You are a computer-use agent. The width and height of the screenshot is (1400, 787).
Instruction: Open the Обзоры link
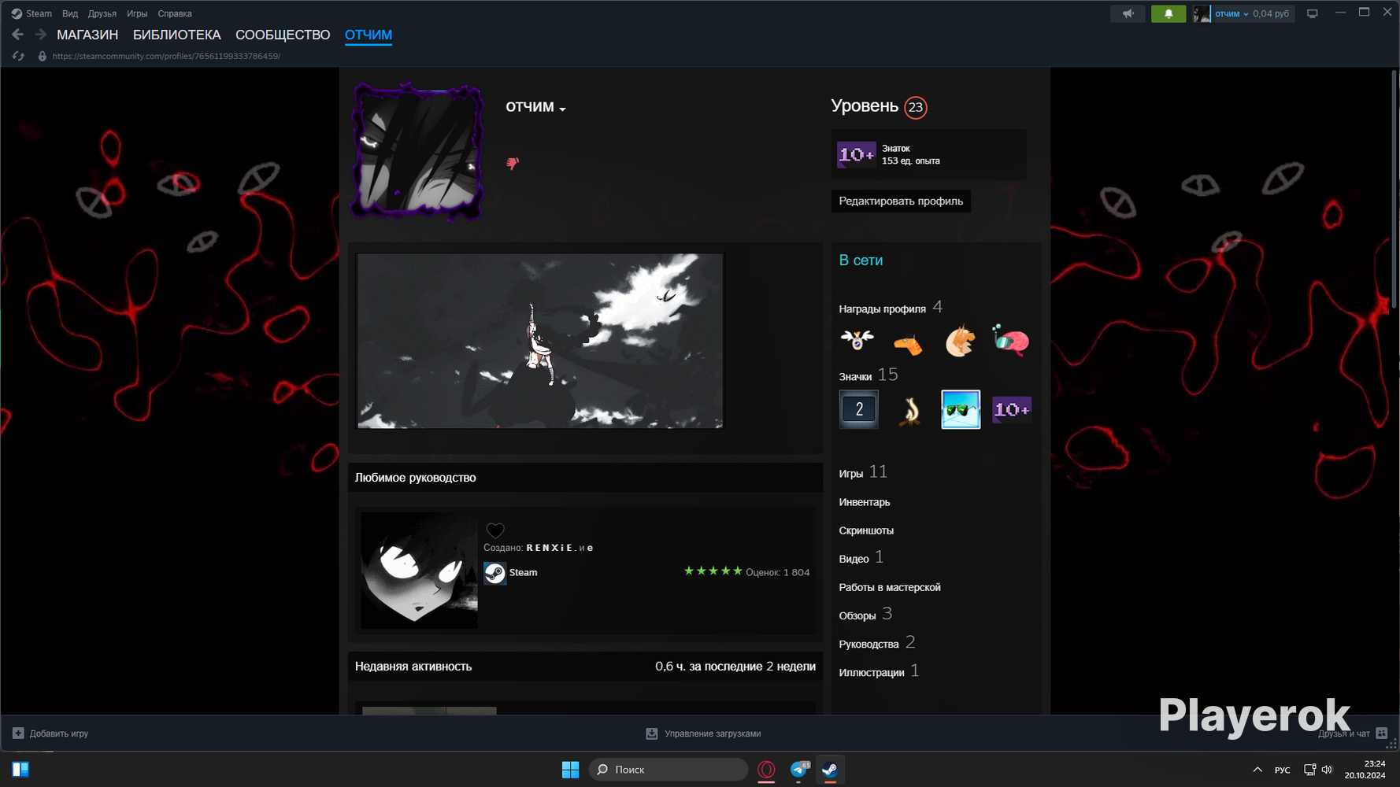(865, 615)
